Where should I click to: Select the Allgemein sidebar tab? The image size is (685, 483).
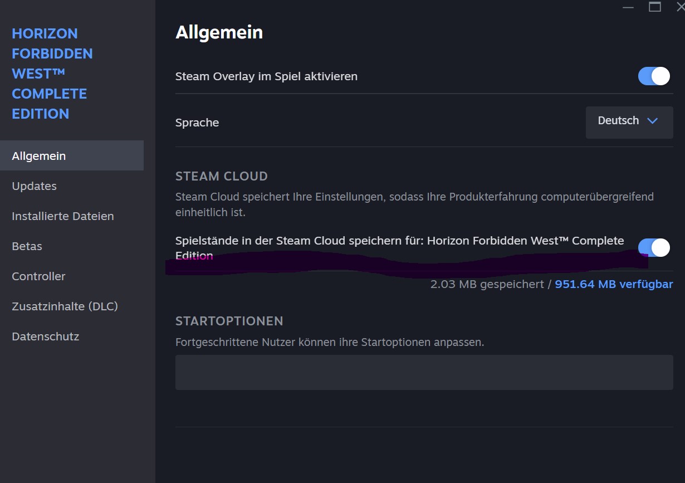pyautogui.click(x=39, y=156)
